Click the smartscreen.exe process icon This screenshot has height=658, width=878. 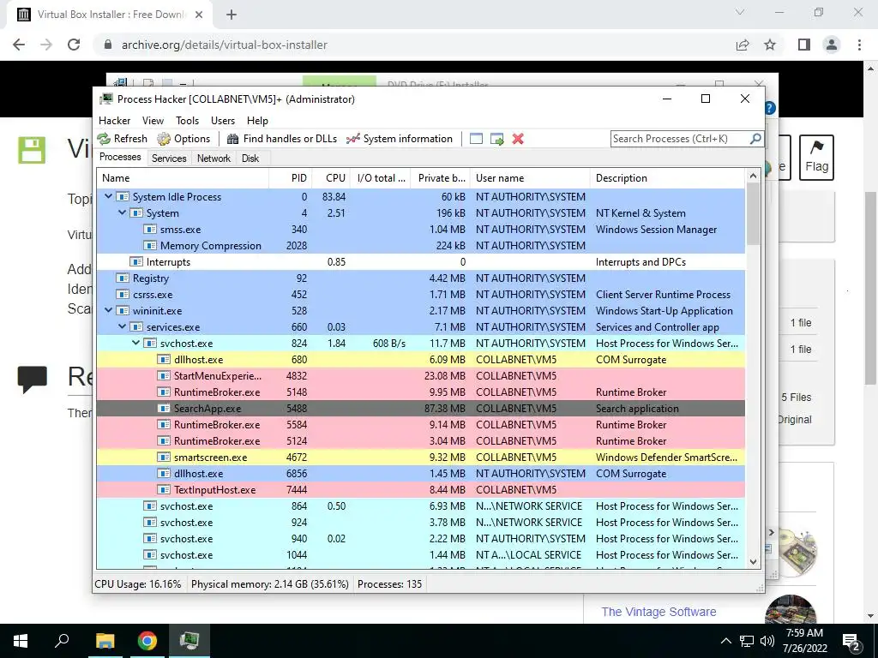coord(164,458)
